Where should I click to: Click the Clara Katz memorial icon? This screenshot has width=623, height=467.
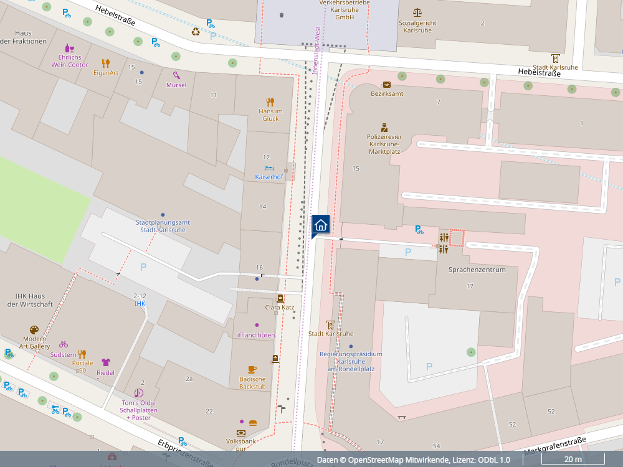(280, 299)
